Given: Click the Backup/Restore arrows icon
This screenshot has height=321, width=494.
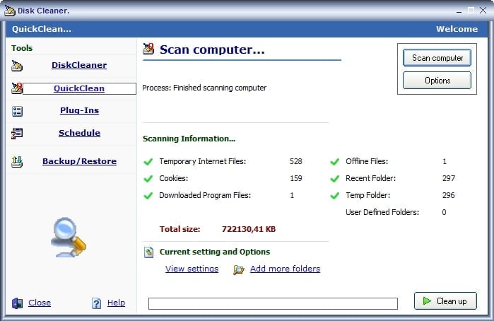Looking at the screenshot, I should [x=17, y=161].
